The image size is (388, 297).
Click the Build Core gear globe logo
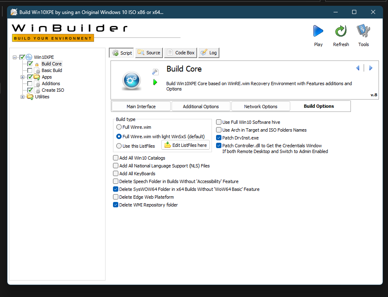click(132, 81)
